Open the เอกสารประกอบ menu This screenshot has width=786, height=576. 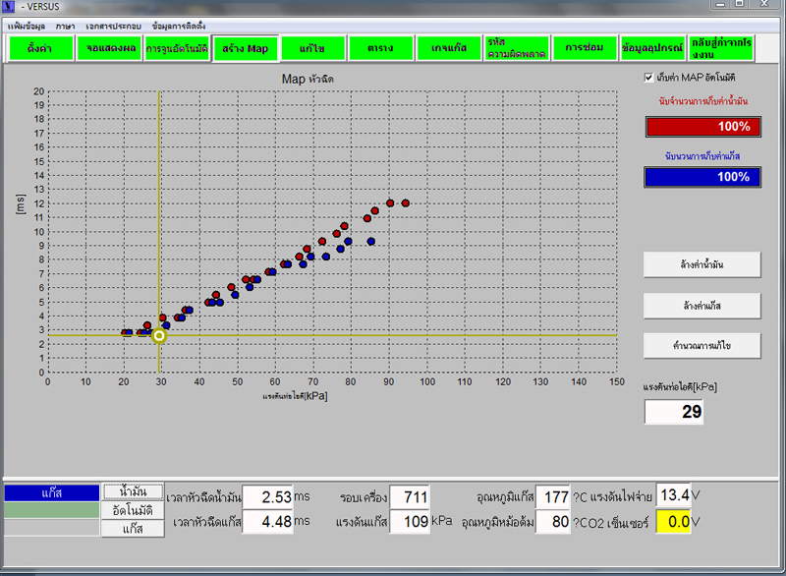pos(113,27)
